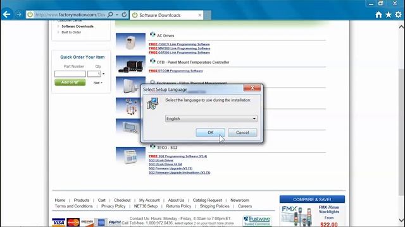
Task: Open SG2 Programming Software (V3.4) link
Action: pyautogui.click(x=178, y=156)
